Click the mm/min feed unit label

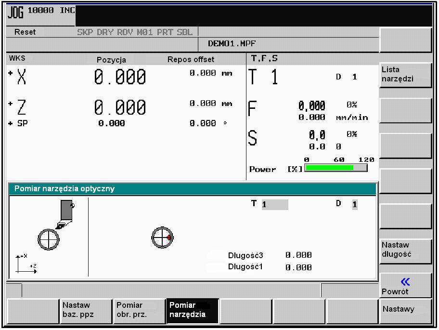click(352, 118)
